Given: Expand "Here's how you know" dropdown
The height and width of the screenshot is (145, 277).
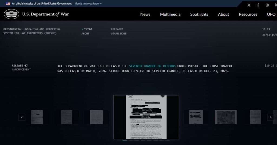Looking at the screenshot, I should [x=88, y=4].
